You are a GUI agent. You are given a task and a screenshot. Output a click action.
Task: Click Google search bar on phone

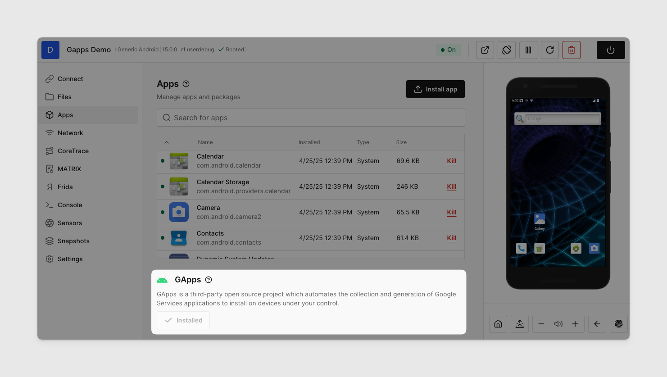(x=558, y=118)
